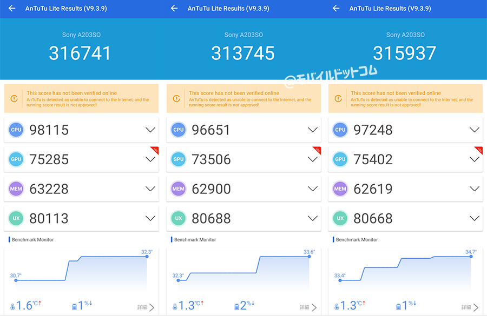
Task: Click the UX icon beside score 80113
Action: [16, 218]
